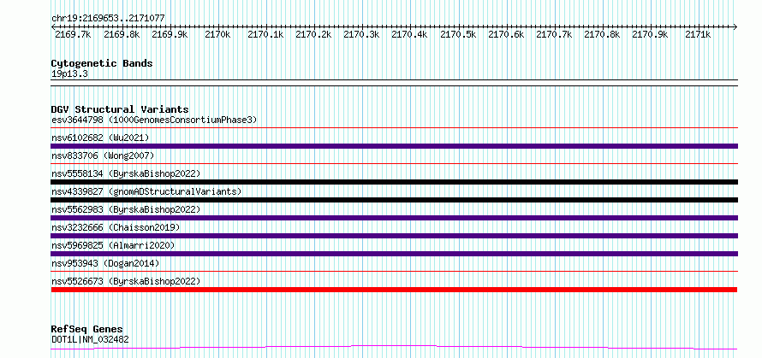Select the 2170.6k ruler tick label
The height and width of the screenshot is (358, 762).
point(506,34)
